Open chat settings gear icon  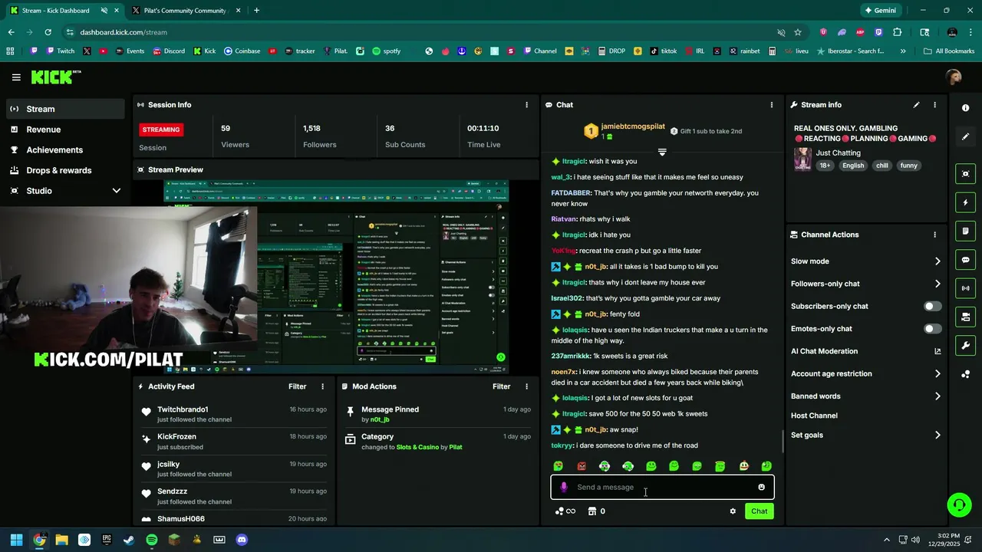tap(733, 511)
